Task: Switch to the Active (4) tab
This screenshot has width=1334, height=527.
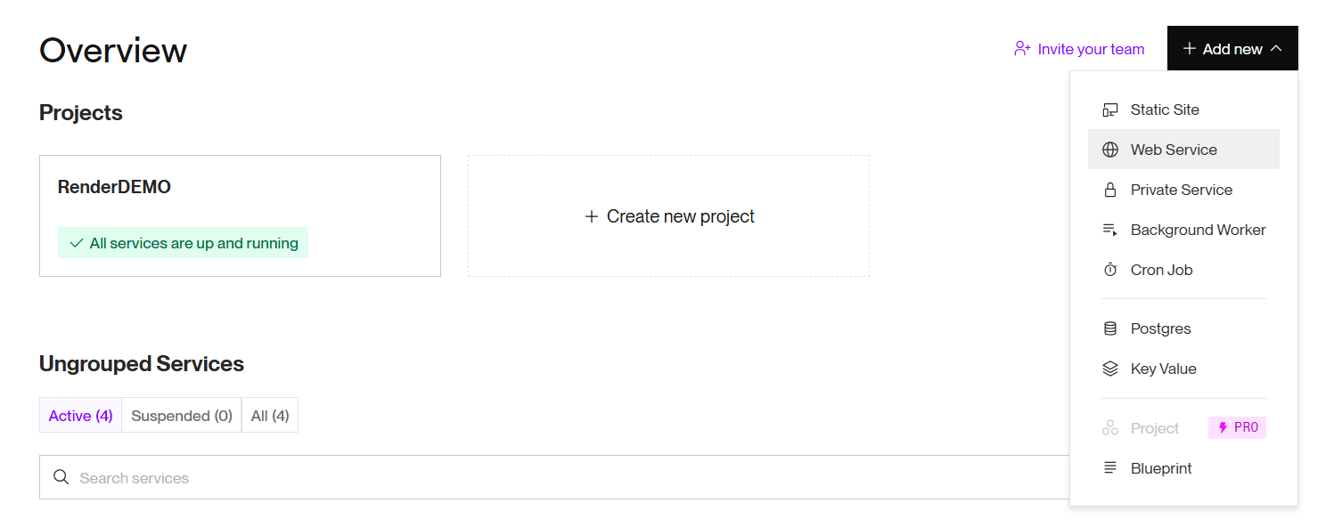Action: click(80, 416)
